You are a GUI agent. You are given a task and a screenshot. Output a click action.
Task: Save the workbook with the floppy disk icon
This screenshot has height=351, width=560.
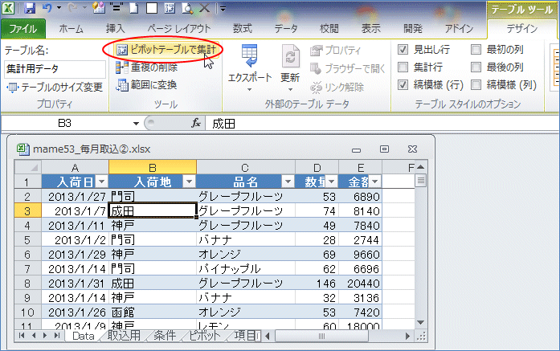pyautogui.click(x=30, y=8)
